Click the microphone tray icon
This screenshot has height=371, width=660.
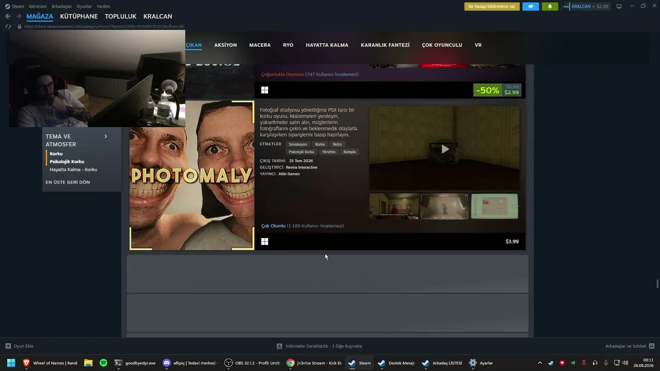606,363
